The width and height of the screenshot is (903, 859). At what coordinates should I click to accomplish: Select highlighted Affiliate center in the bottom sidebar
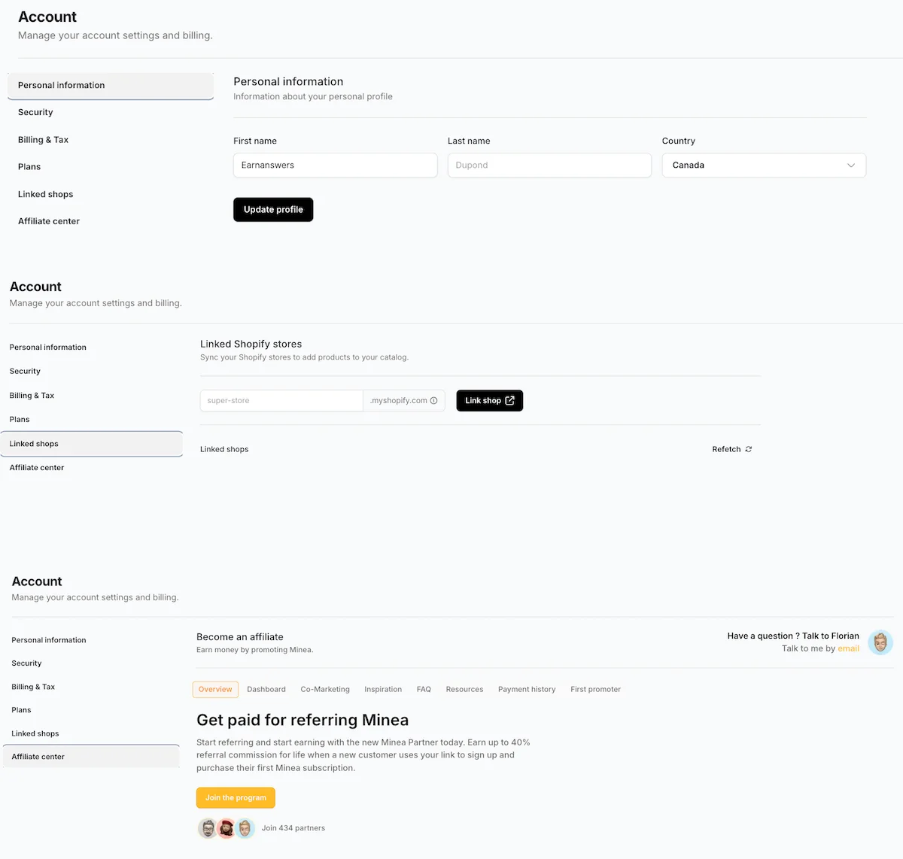coord(91,757)
